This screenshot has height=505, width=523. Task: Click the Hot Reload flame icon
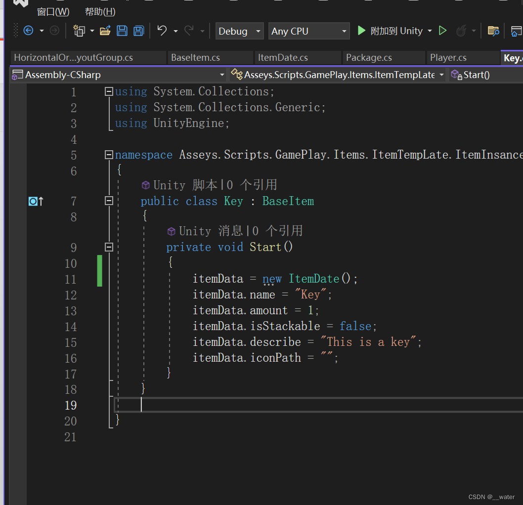[461, 31]
